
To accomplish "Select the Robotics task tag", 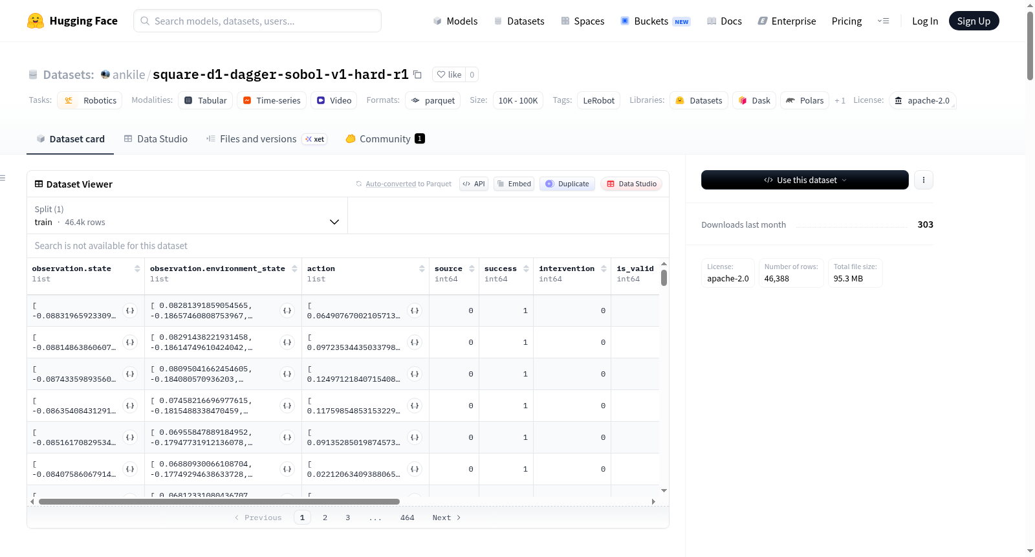I will click(x=90, y=100).
